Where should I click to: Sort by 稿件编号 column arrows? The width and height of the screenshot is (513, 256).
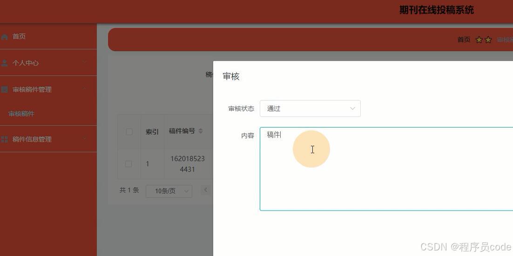[201, 131]
